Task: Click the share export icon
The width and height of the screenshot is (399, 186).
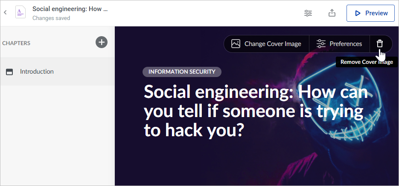Action: 332,13
